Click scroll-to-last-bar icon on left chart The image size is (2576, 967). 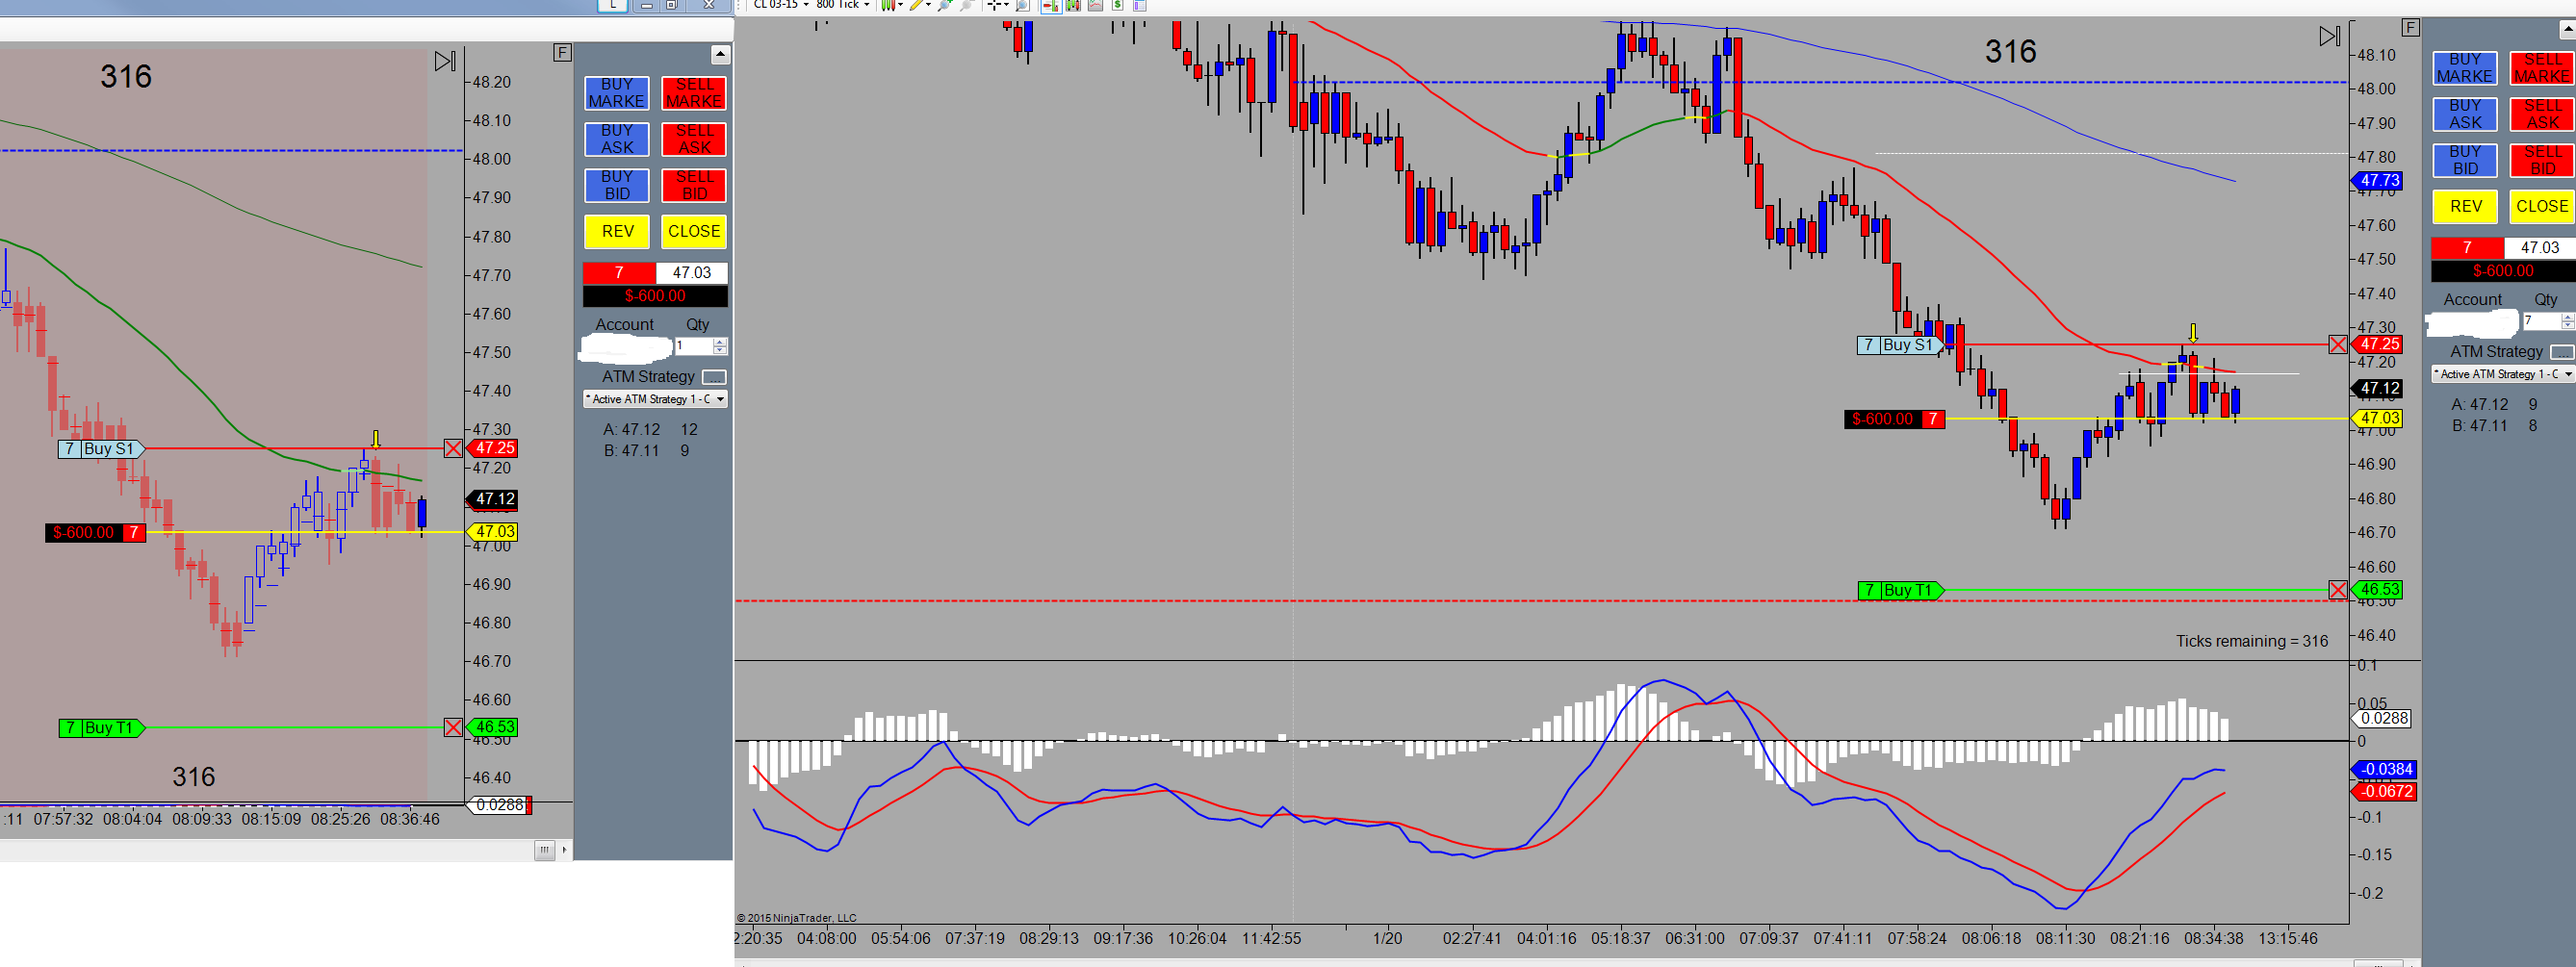pyautogui.click(x=445, y=61)
